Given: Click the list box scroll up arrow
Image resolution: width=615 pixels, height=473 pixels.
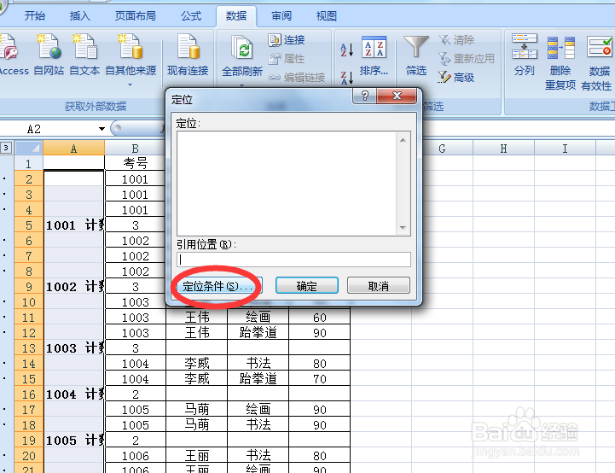Looking at the screenshot, I should click(x=403, y=140).
